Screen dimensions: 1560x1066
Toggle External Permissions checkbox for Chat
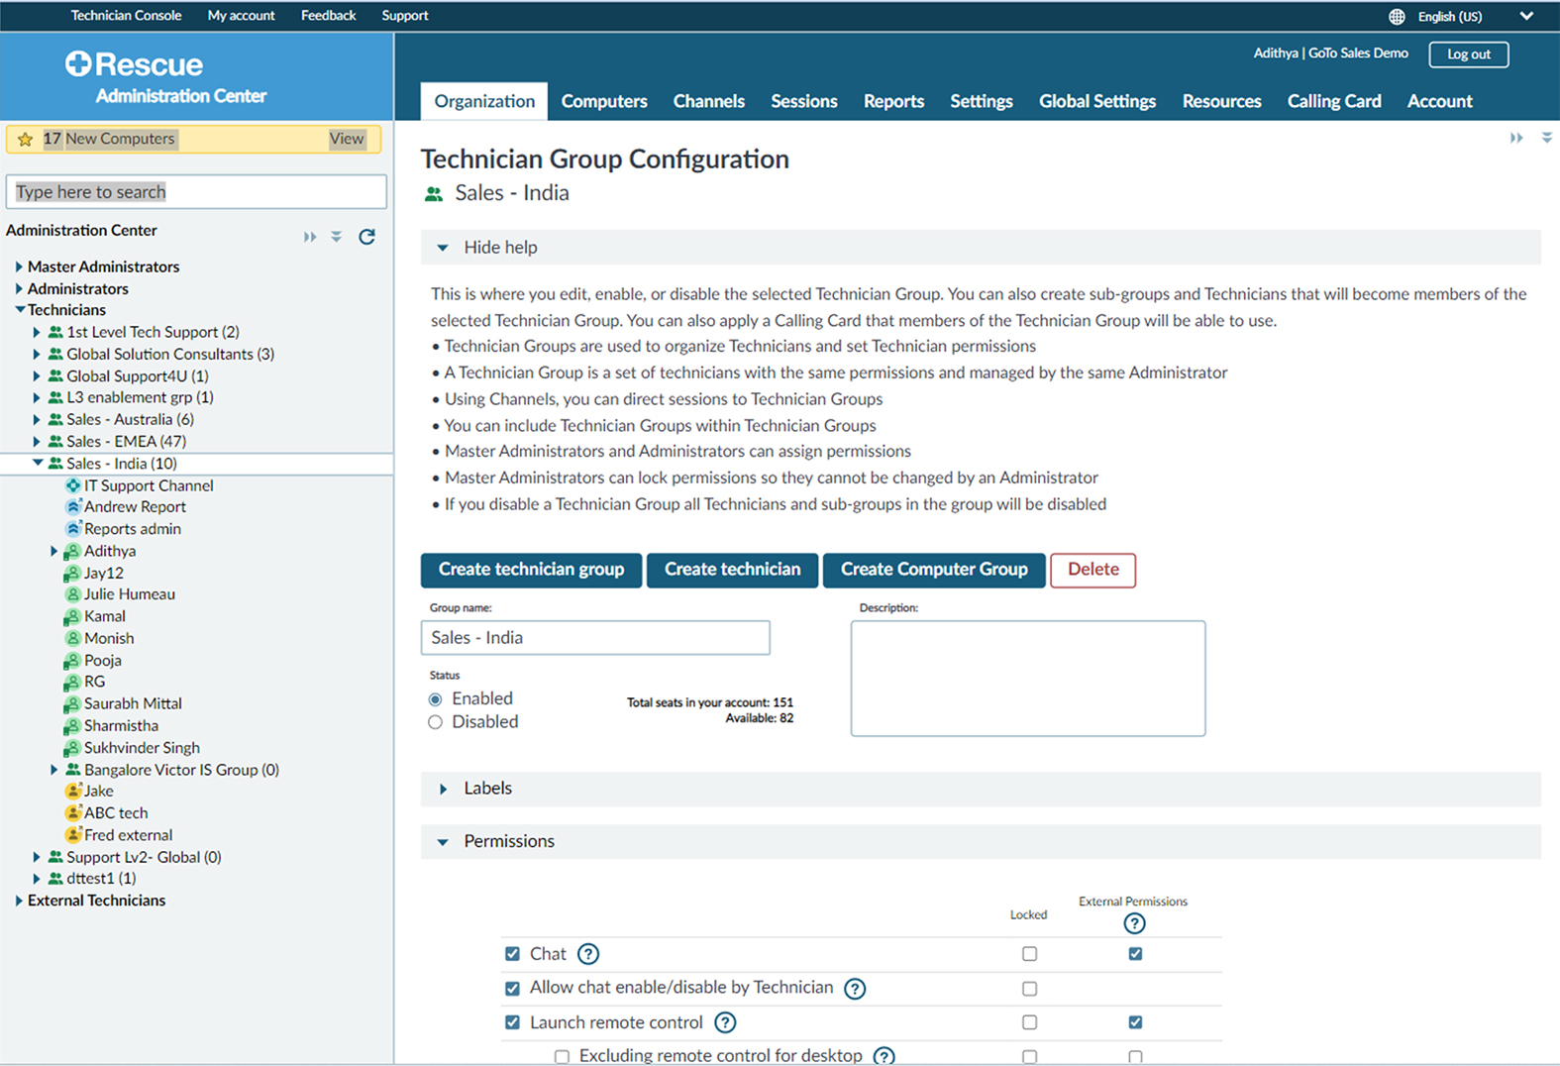click(1135, 954)
